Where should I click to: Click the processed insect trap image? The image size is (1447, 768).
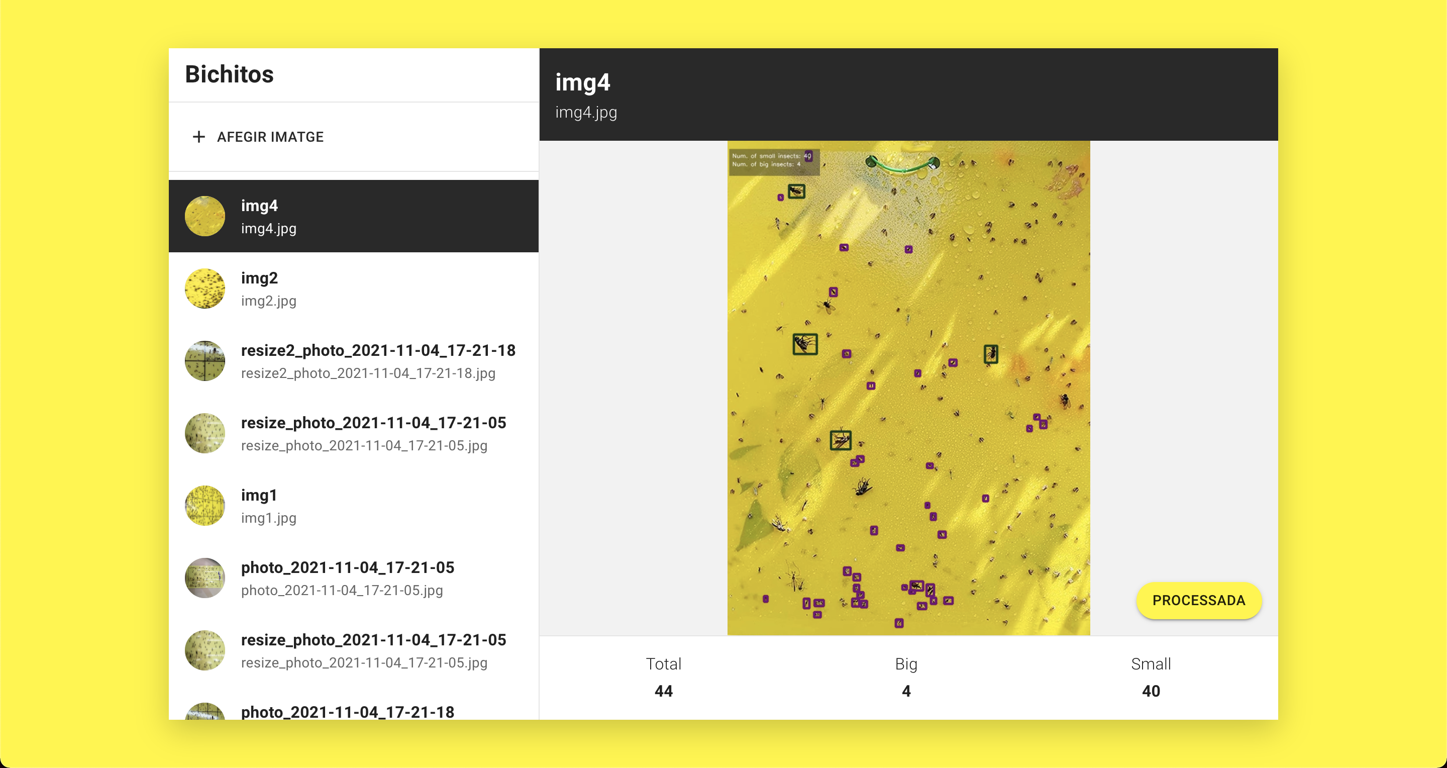(x=908, y=388)
